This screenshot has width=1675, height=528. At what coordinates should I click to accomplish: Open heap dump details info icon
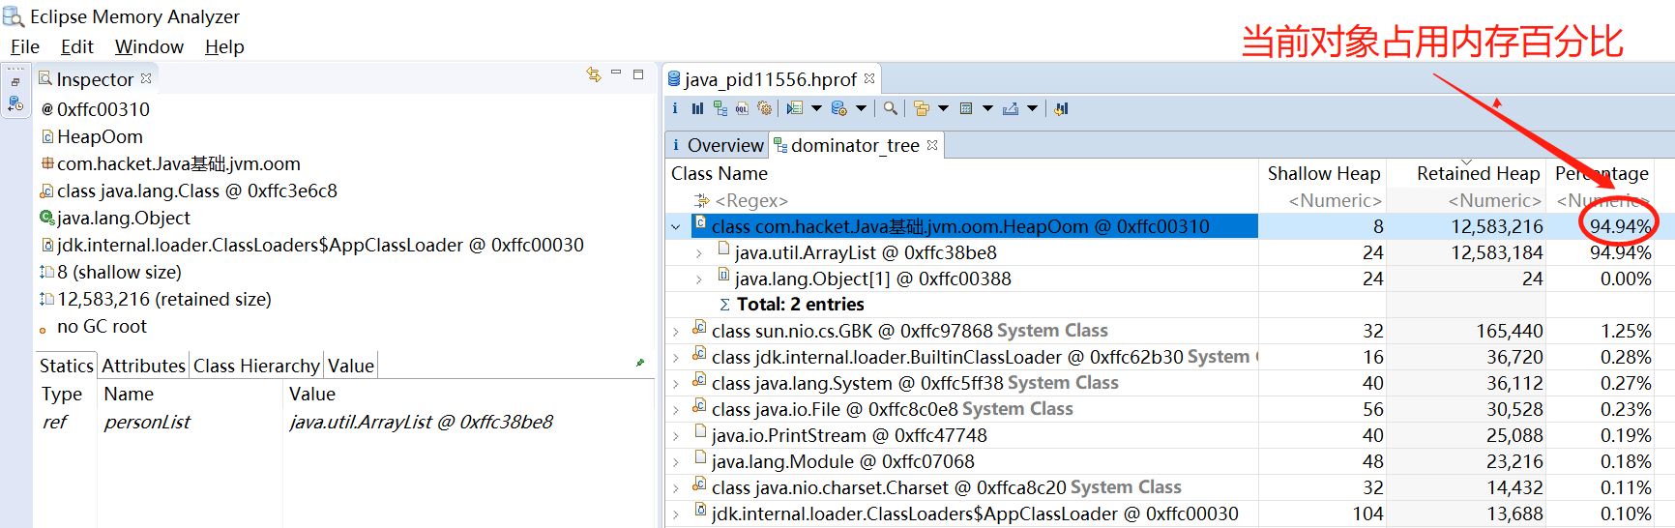pyautogui.click(x=675, y=108)
